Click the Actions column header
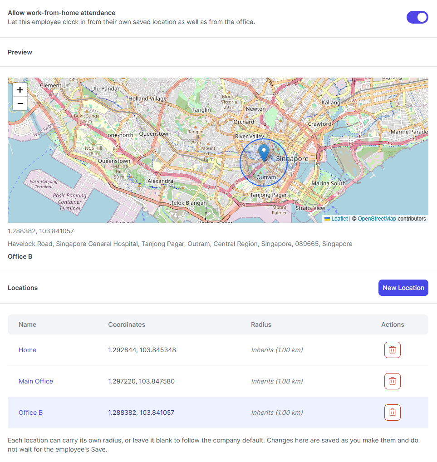 [x=393, y=324]
